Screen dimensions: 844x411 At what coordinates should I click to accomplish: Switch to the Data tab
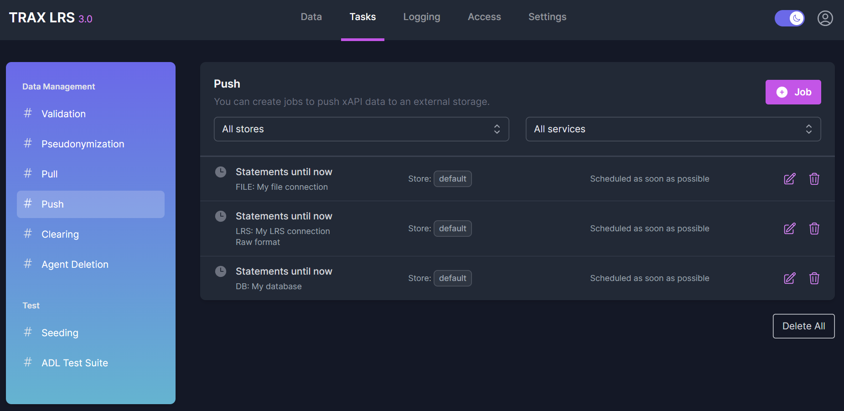tap(311, 17)
